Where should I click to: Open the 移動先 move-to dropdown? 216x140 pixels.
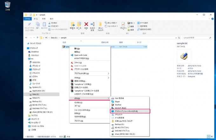click(x=72, y=26)
